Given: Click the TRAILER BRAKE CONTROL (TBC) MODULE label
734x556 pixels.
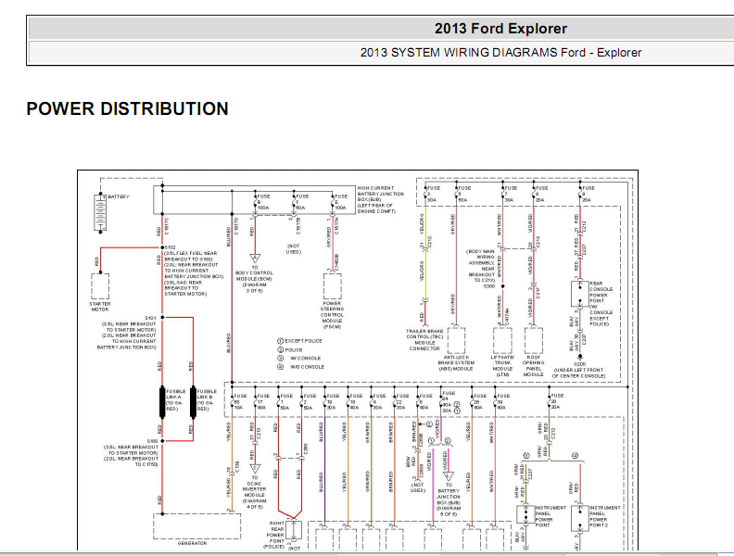Looking at the screenshot, I should pos(424,340).
